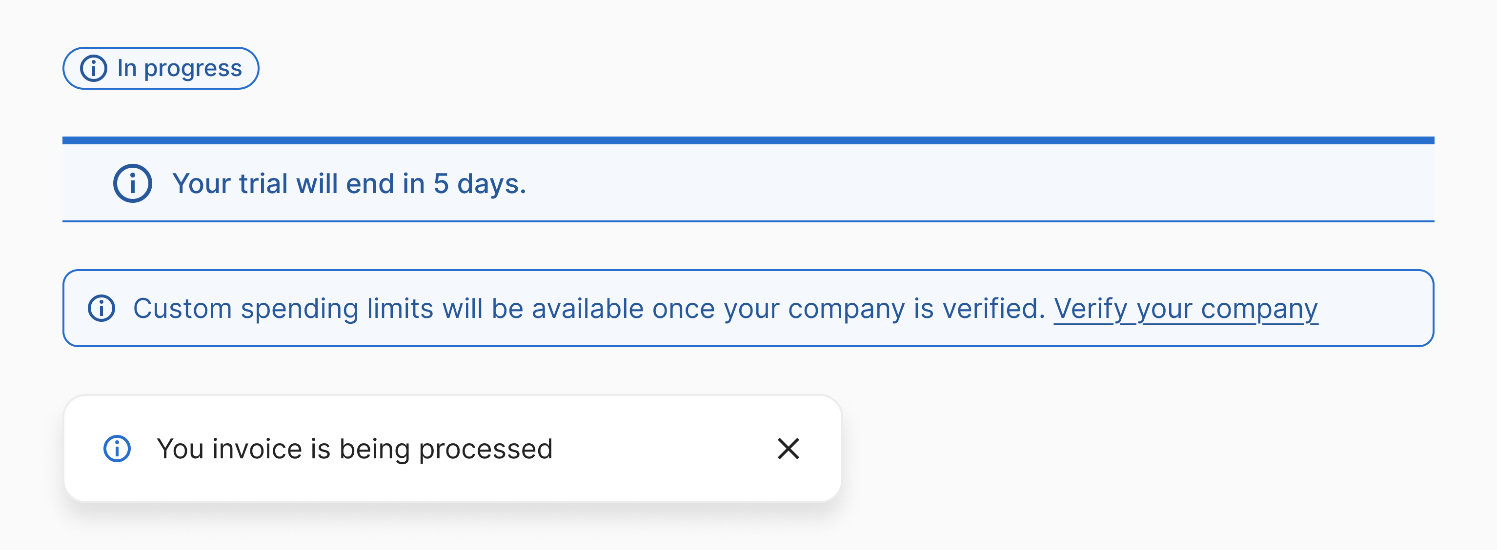
Task: Click the thick blue bar atop trial banner
Action: (x=748, y=140)
